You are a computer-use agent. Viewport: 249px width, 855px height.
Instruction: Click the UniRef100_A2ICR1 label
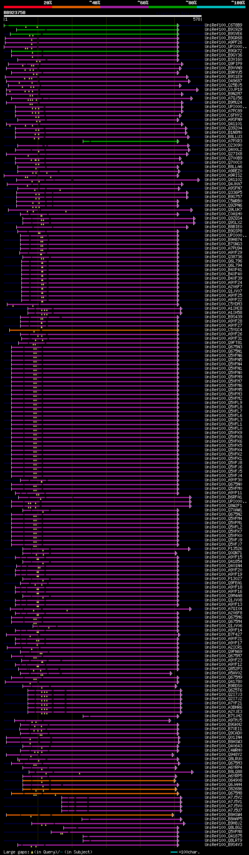coord(223,647)
